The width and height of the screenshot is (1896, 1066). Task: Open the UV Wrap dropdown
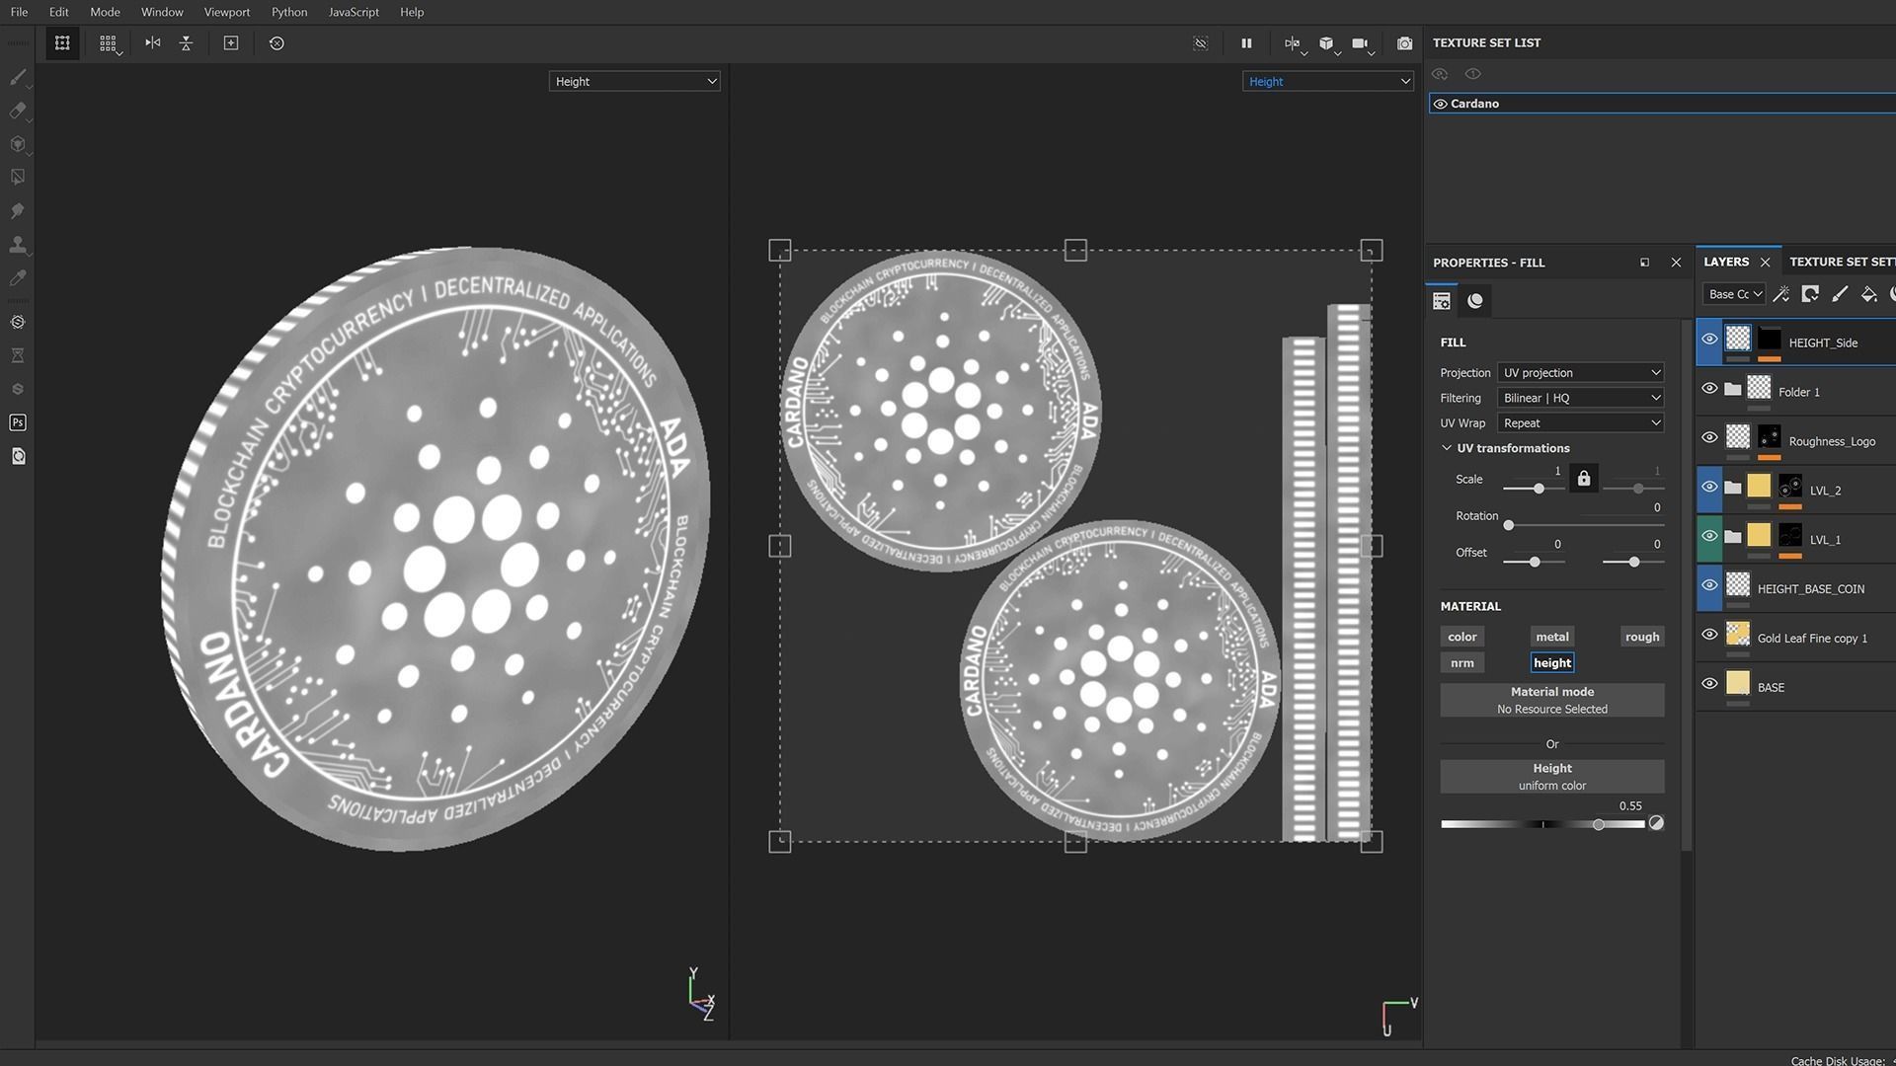1580,423
